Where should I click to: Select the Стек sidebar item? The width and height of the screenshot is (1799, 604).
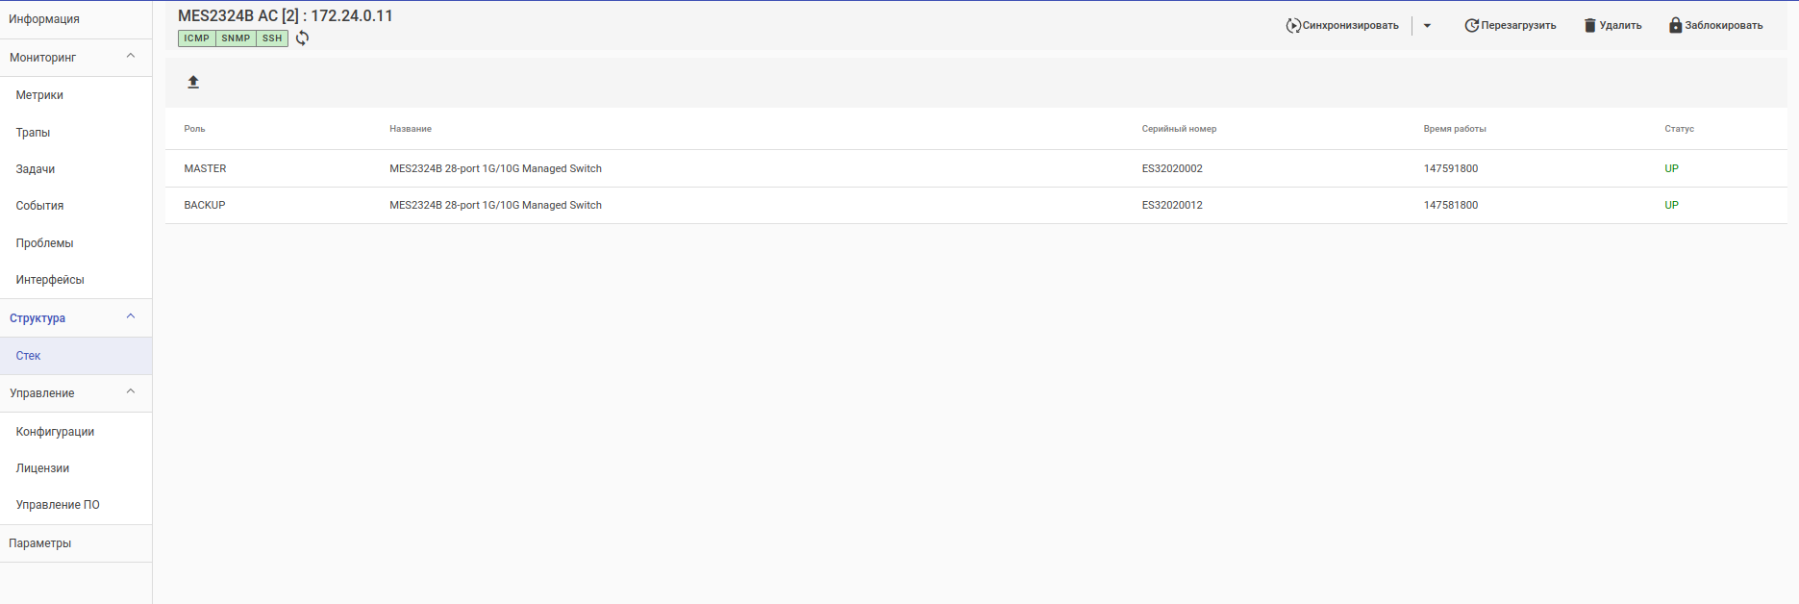(76, 356)
